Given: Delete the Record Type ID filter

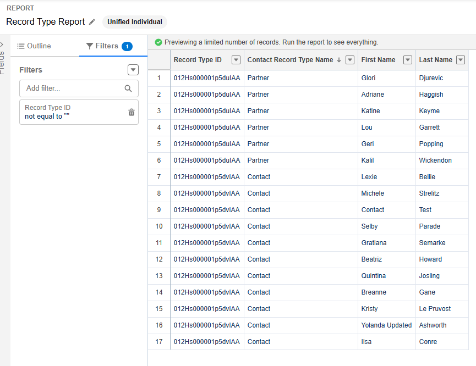Looking at the screenshot, I should point(131,112).
